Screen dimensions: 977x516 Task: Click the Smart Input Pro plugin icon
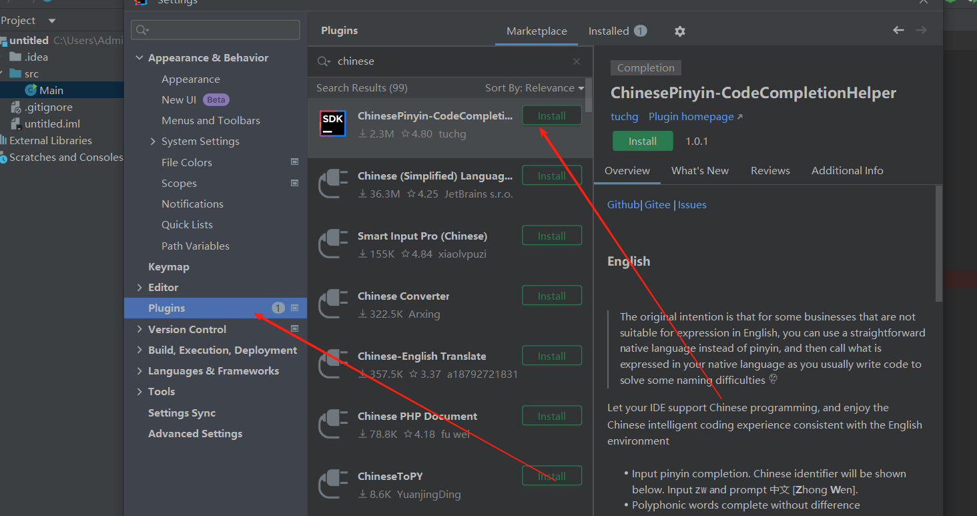(332, 244)
